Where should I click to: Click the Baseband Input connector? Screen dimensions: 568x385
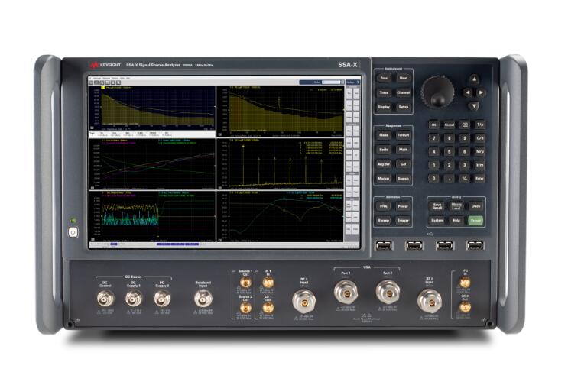[x=203, y=299]
